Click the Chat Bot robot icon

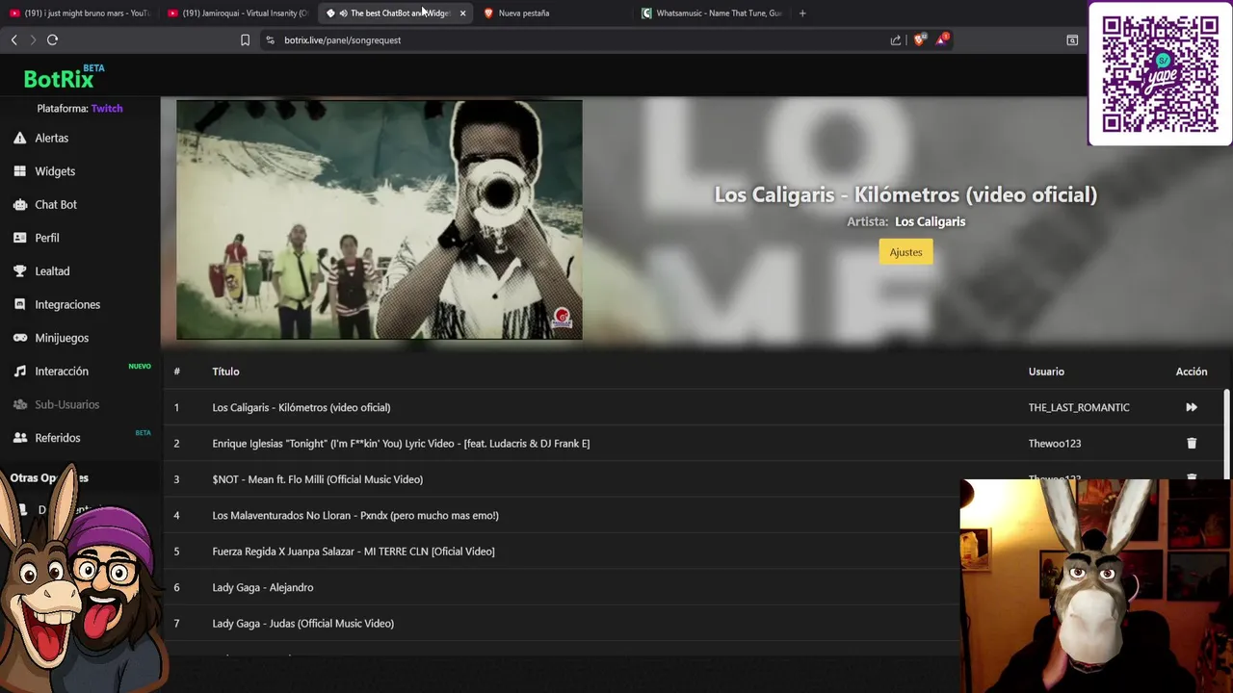[x=19, y=204]
